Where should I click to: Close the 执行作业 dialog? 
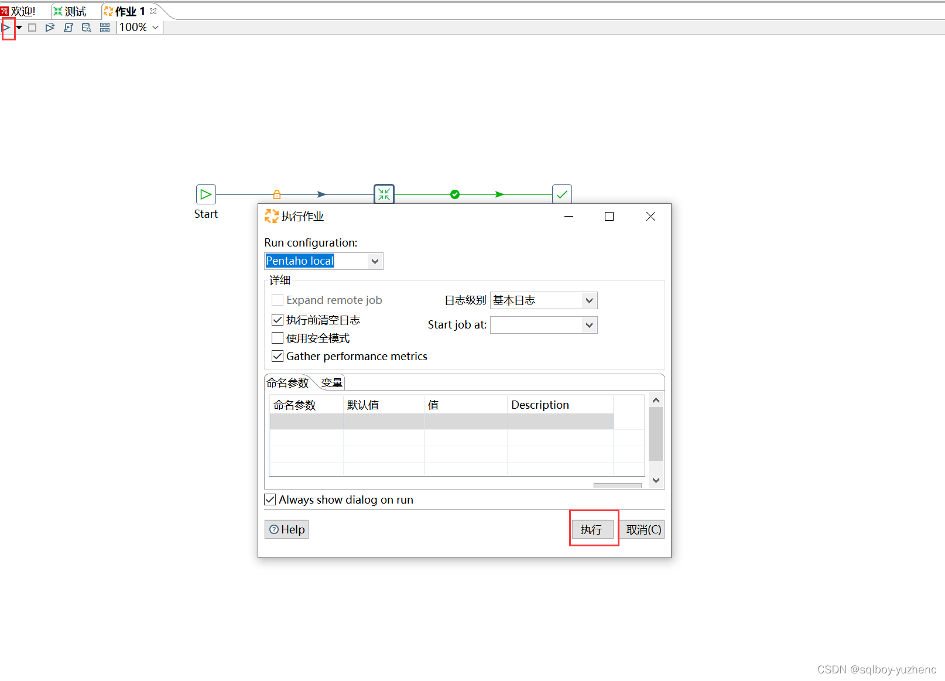(650, 217)
